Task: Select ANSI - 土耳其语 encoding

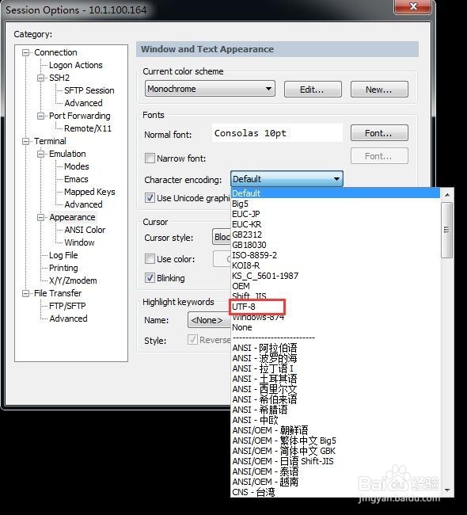Action: click(x=336, y=379)
